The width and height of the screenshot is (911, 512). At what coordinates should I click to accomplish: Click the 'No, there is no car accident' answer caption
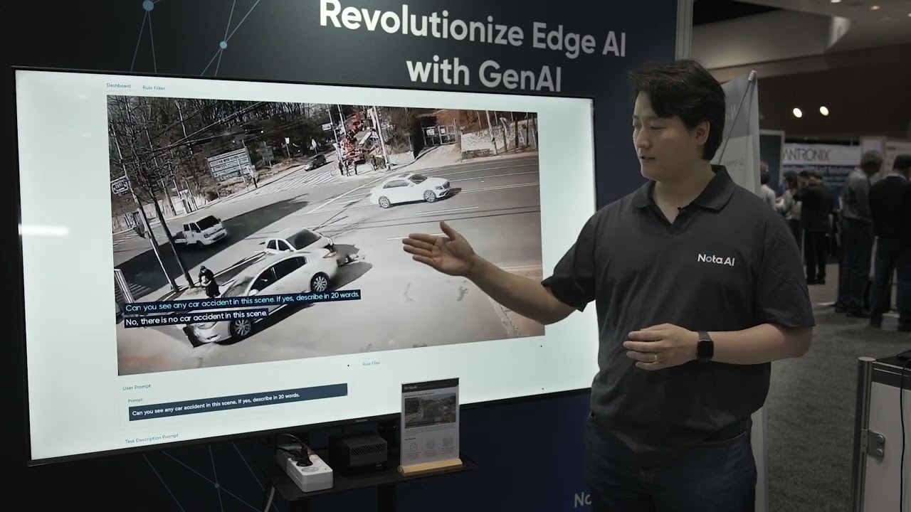(x=196, y=318)
